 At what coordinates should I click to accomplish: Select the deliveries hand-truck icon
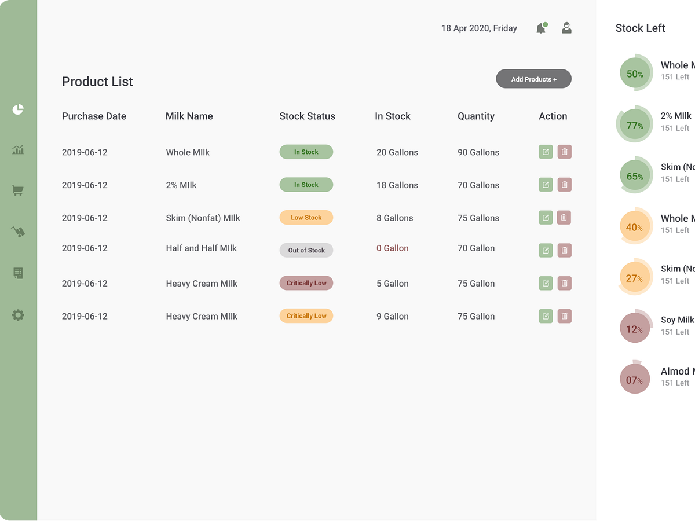tap(18, 232)
